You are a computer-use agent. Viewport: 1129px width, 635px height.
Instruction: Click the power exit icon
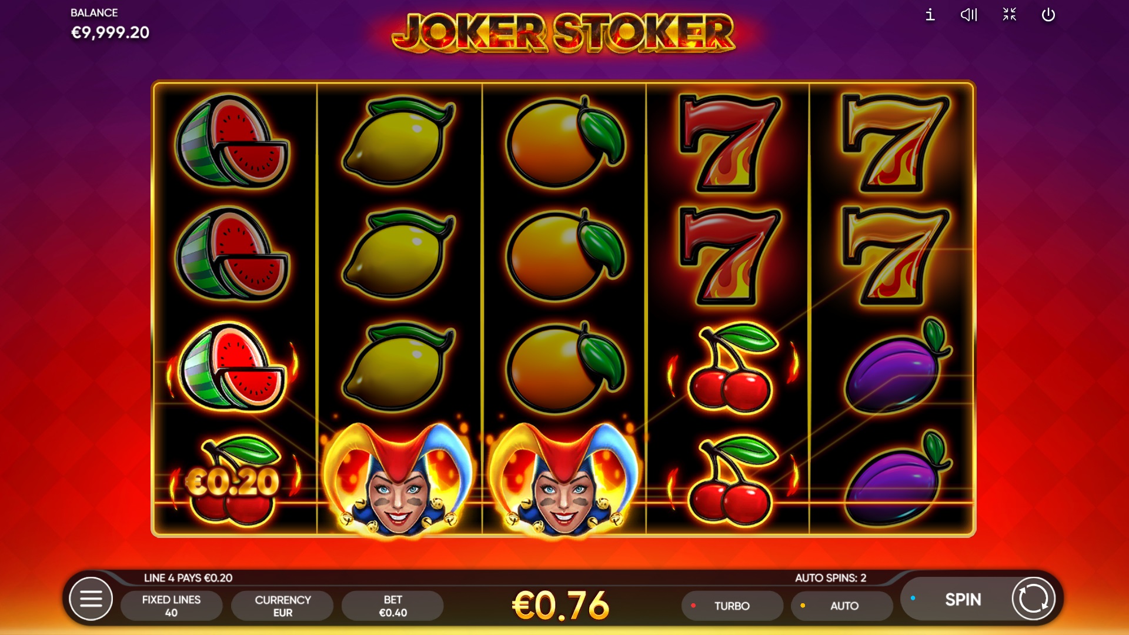(x=1048, y=15)
